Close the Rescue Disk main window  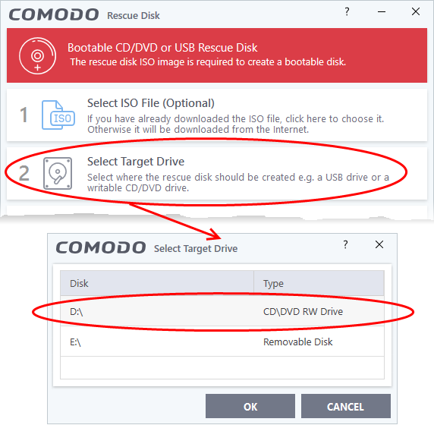(416, 11)
